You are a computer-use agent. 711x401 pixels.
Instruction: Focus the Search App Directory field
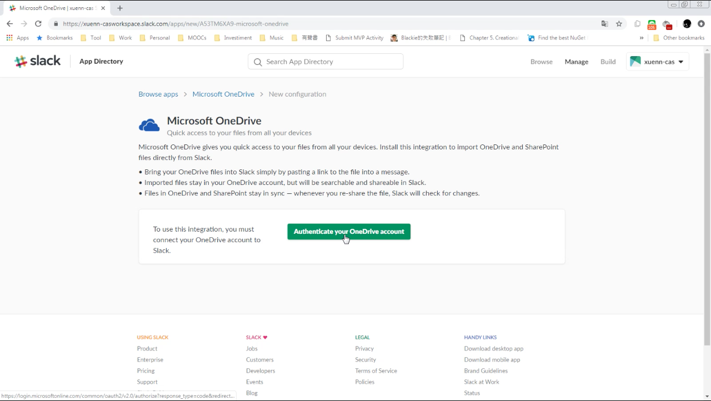click(326, 62)
